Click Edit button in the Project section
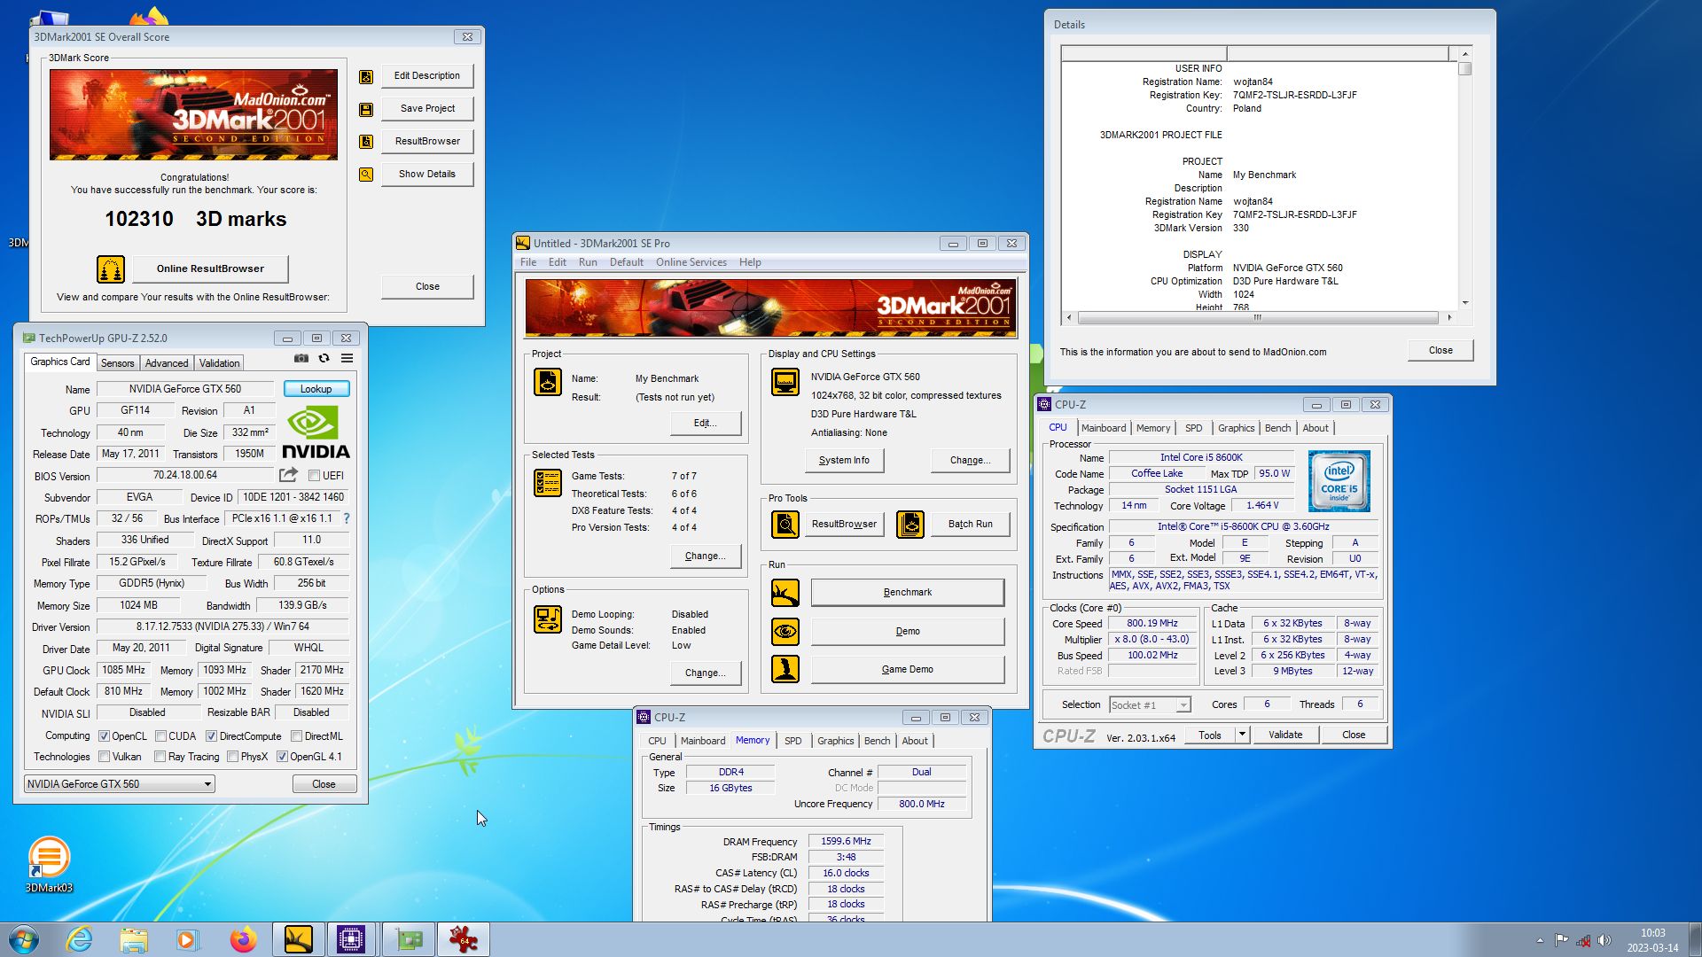 pyautogui.click(x=706, y=424)
